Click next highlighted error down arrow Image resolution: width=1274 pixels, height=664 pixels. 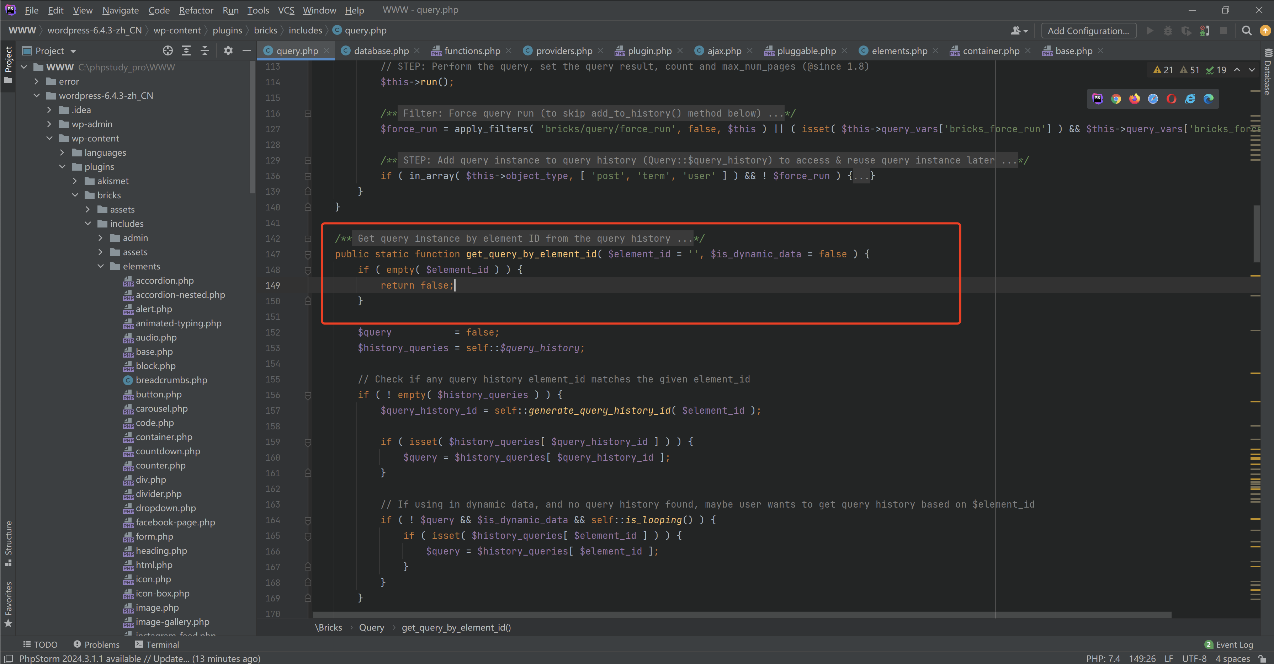pyautogui.click(x=1252, y=70)
